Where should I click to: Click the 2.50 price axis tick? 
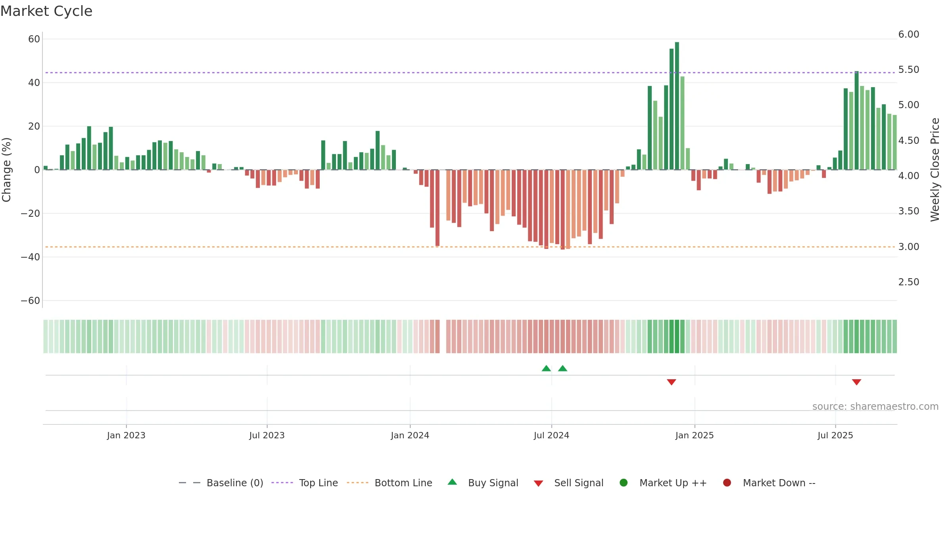click(909, 282)
